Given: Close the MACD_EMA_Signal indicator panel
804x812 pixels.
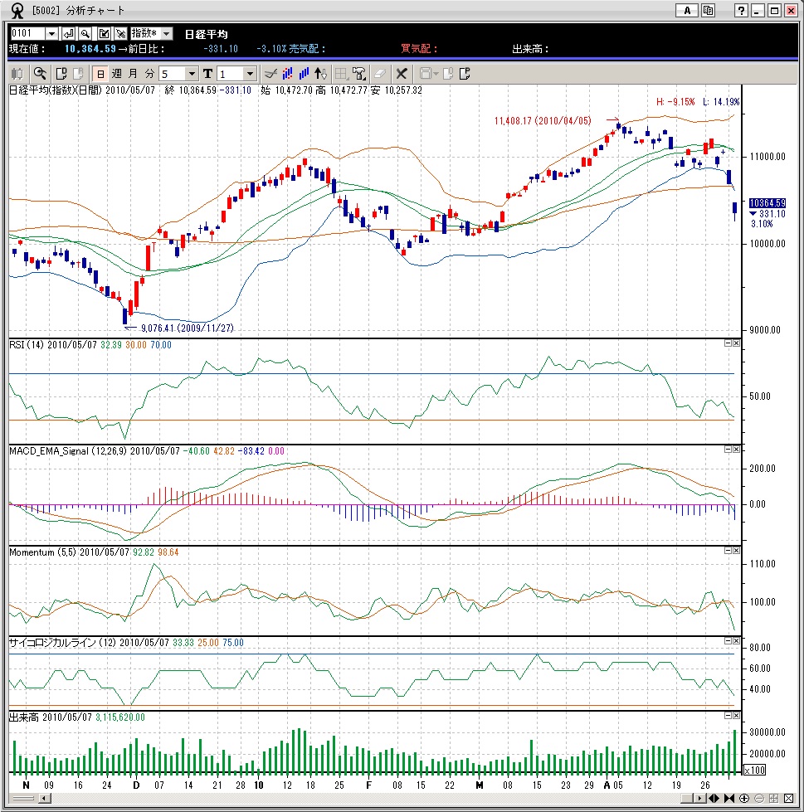Looking at the screenshot, I should (736, 449).
